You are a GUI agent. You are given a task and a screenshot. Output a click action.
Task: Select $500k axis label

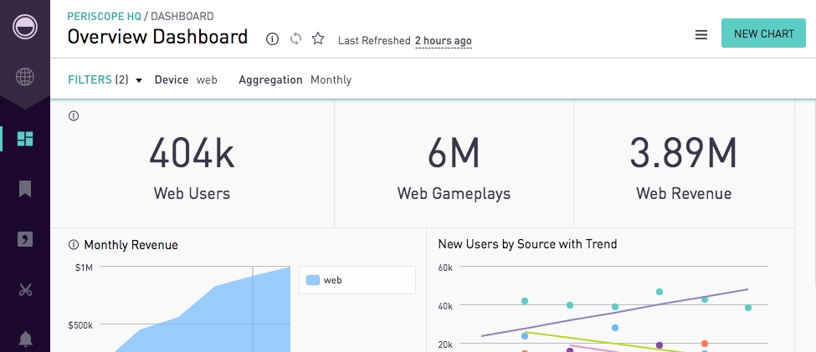[80, 325]
